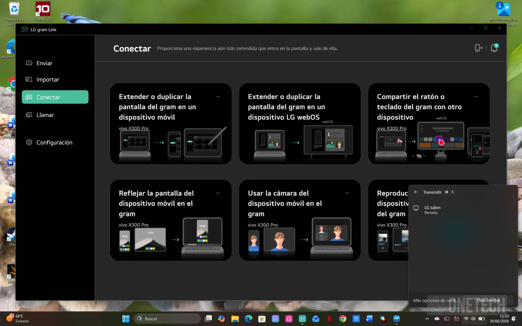Open Más opciones de configuración link

(436, 300)
